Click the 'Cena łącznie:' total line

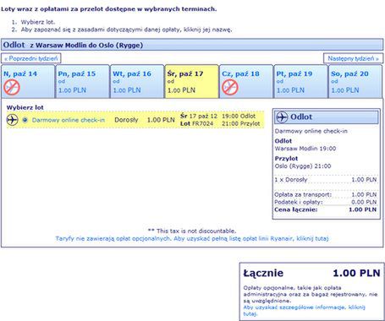pos(326,209)
